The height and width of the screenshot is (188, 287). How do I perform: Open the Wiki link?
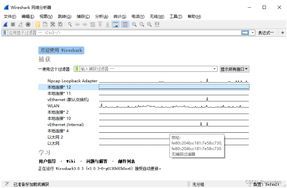(x=71, y=161)
